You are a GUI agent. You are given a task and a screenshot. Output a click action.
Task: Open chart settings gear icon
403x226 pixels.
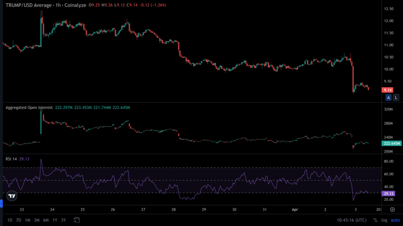[392, 210]
